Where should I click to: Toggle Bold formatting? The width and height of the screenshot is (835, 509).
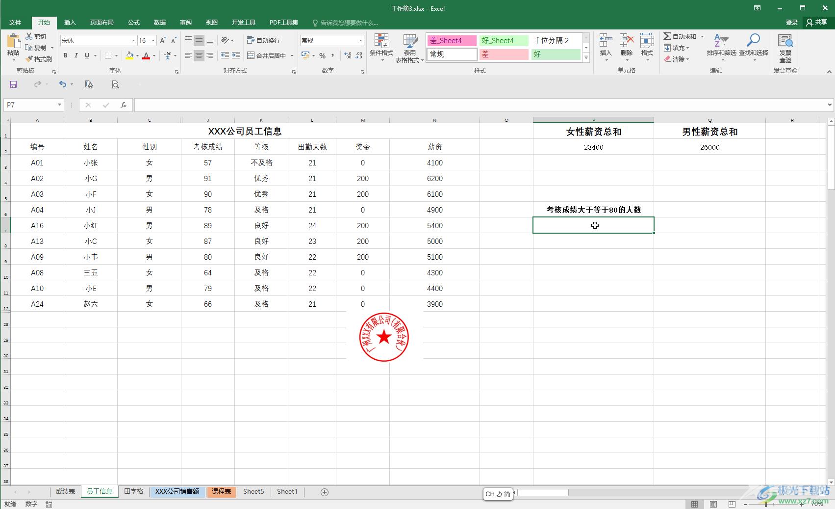click(x=65, y=55)
